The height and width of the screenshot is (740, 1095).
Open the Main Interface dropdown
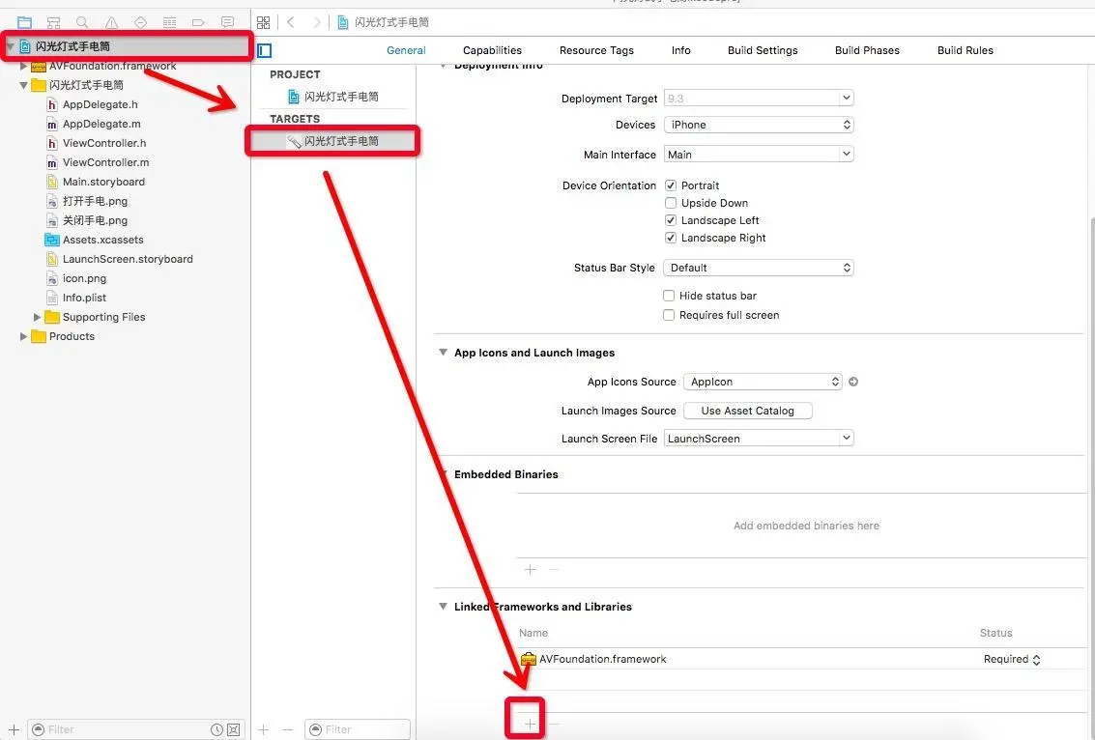point(759,155)
